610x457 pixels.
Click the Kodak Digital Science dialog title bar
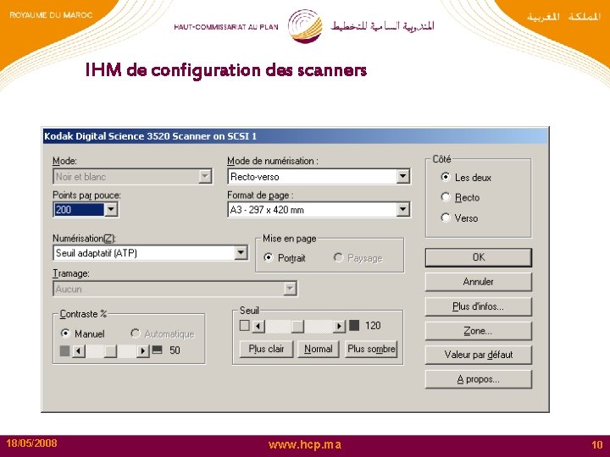(295, 136)
